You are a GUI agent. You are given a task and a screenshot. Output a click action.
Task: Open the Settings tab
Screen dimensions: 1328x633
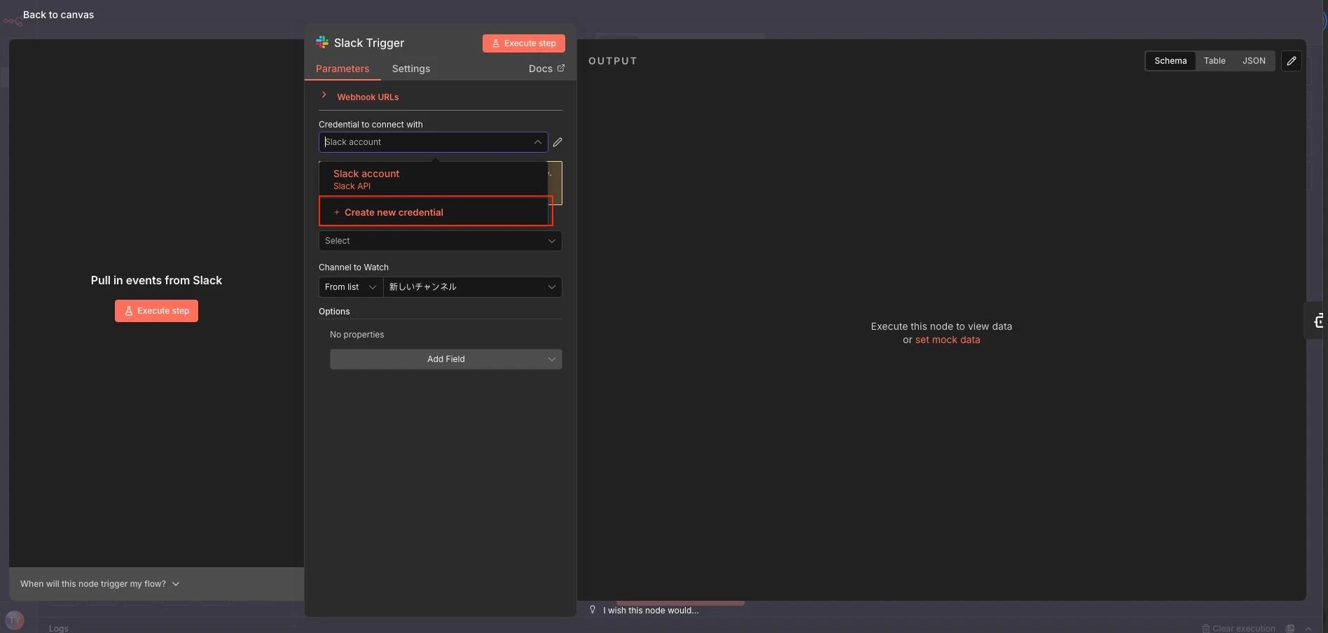pos(411,69)
